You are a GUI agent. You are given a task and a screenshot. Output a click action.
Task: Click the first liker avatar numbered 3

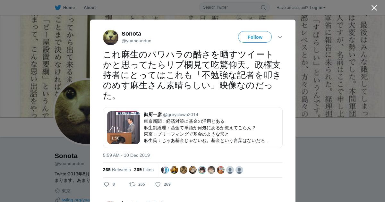(165, 170)
